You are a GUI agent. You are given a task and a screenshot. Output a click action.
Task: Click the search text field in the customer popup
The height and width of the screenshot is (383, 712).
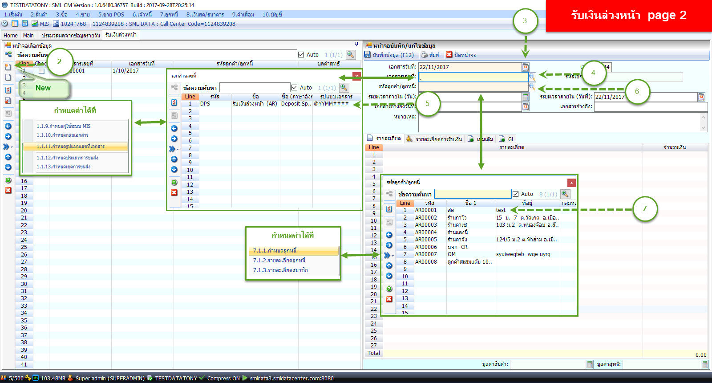[x=473, y=194]
